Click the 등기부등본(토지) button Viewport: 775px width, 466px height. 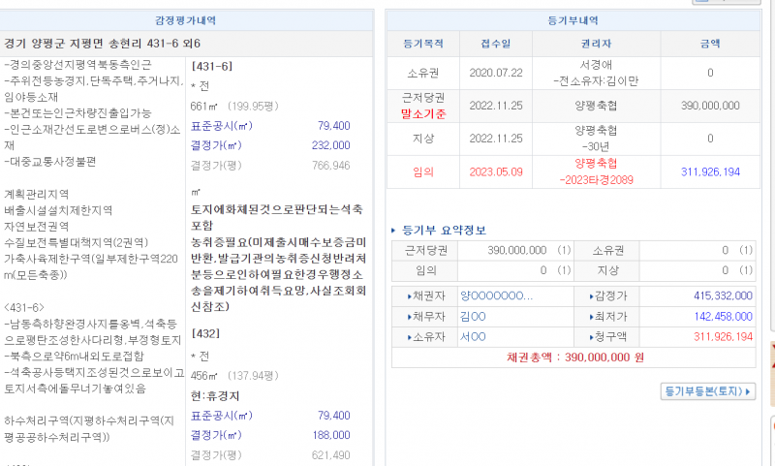(x=708, y=391)
